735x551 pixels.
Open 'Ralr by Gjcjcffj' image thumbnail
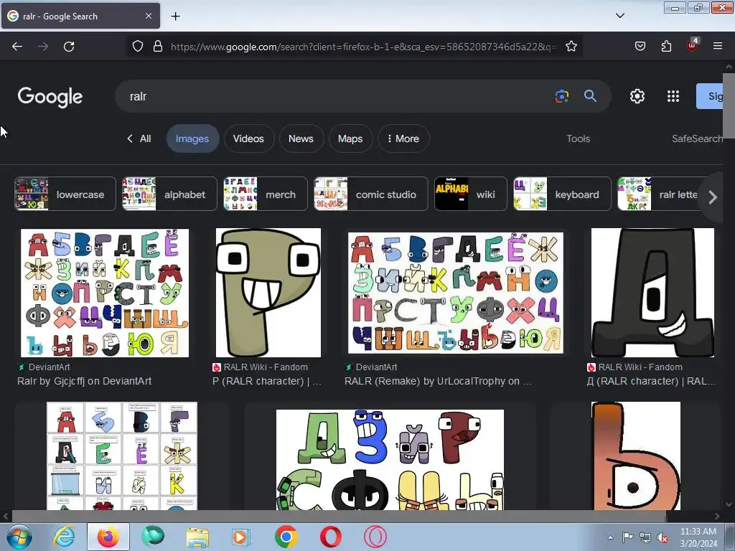tap(105, 293)
